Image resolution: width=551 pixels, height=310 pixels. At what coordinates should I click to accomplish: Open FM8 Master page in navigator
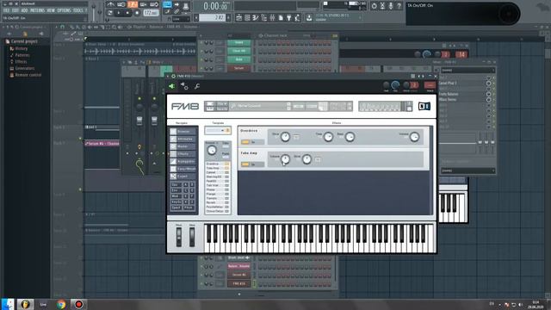(183, 146)
